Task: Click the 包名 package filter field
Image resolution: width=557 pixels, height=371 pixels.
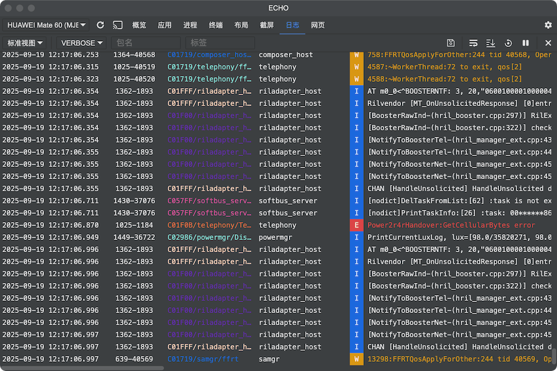Action: click(146, 43)
